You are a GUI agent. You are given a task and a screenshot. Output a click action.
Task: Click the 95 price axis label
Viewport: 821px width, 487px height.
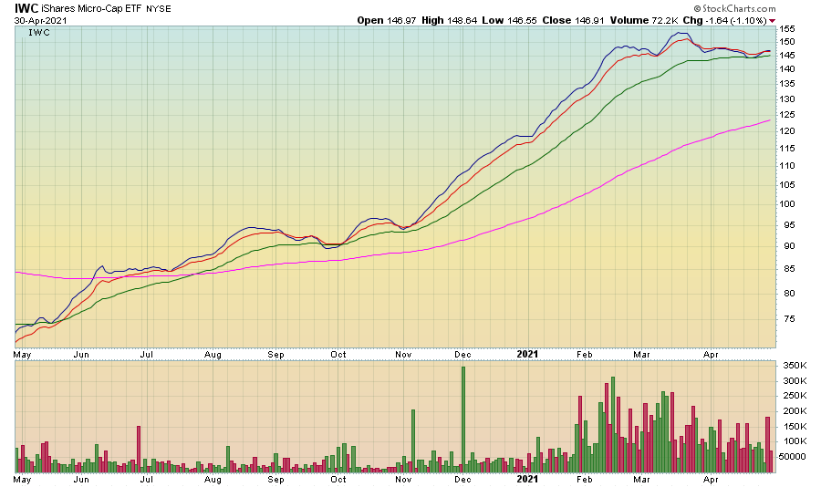click(790, 225)
